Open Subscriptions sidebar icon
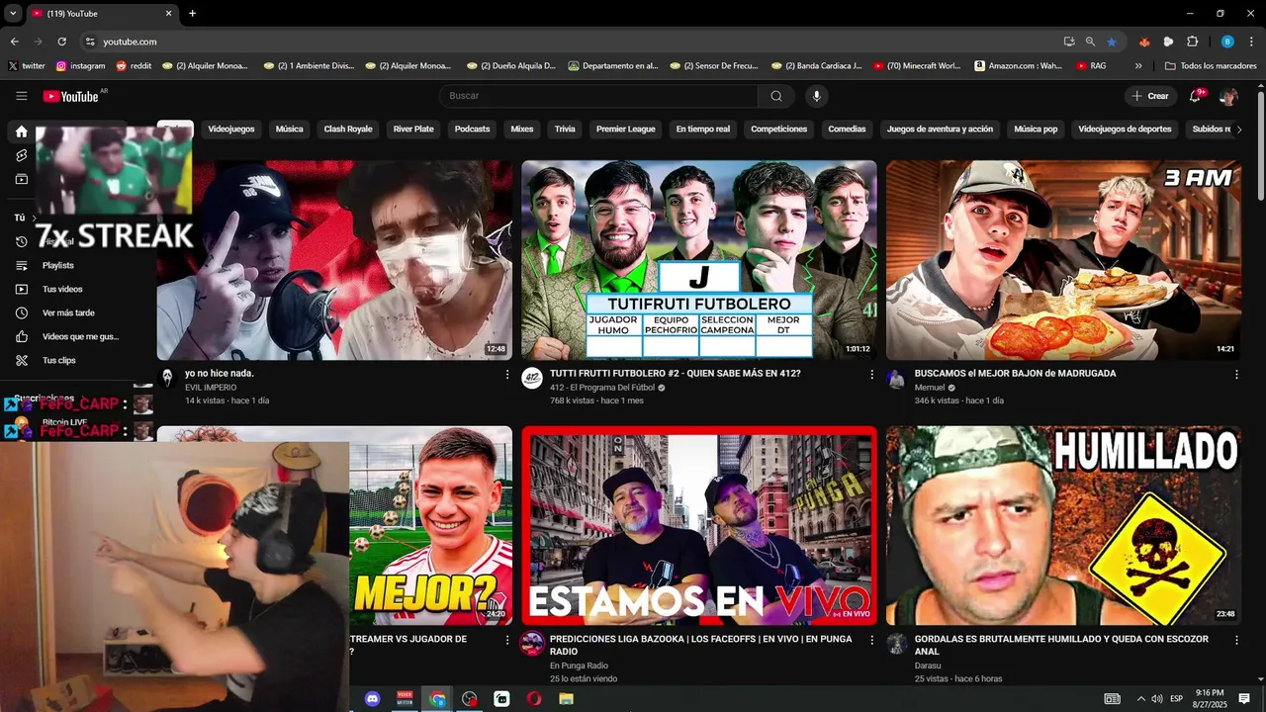The width and height of the screenshot is (1266, 712). coord(22,179)
